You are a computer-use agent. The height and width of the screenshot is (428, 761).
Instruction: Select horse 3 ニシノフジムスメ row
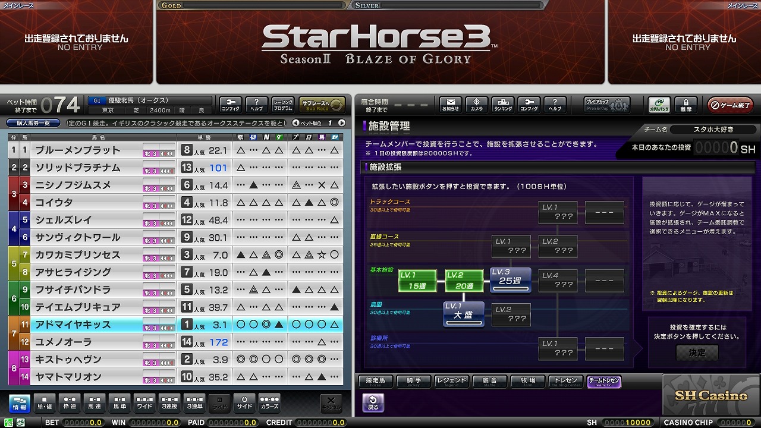pos(175,185)
